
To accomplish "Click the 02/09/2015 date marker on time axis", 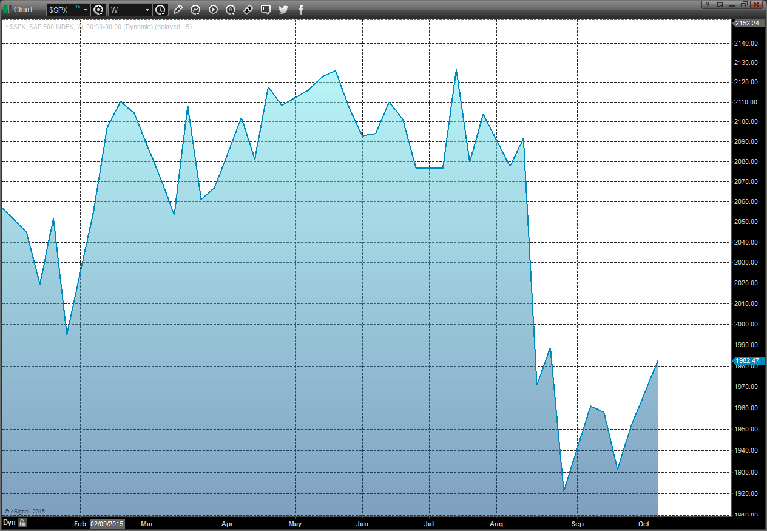I will click(107, 523).
